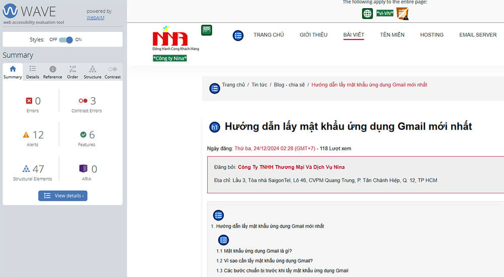The width and height of the screenshot is (504, 277).
Task: Click the 'Trang chủ' breadcrumb link
Action: coord(233,85)
